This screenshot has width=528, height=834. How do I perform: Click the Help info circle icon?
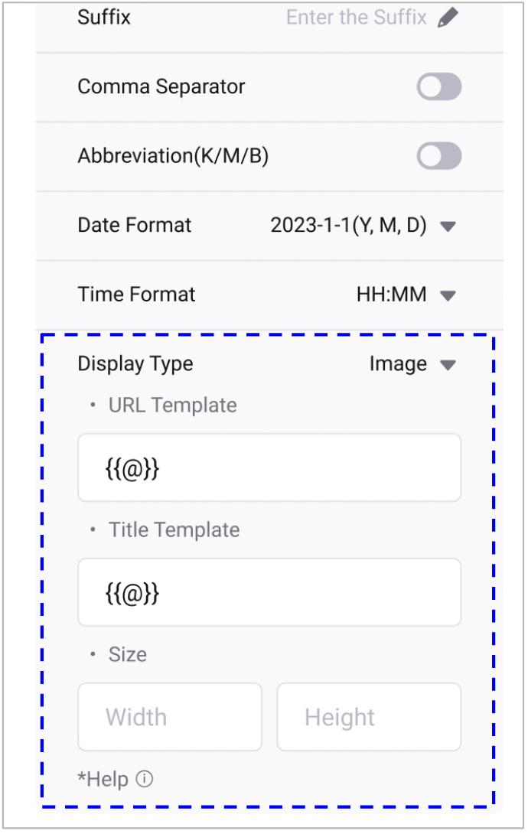click(x=145, y=780)
